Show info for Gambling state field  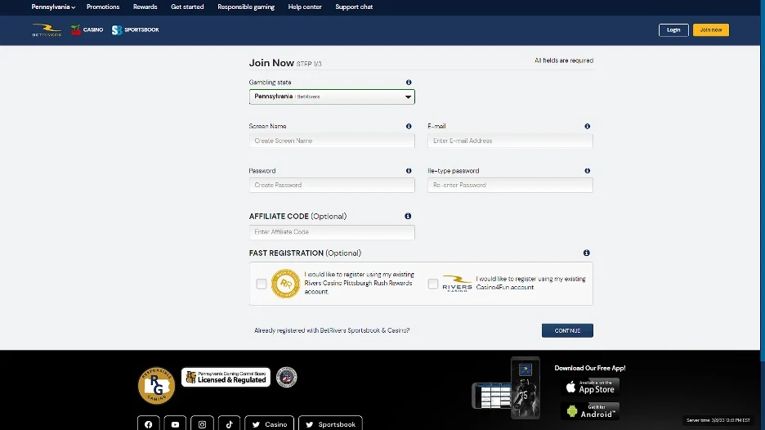tap(409, 83)
